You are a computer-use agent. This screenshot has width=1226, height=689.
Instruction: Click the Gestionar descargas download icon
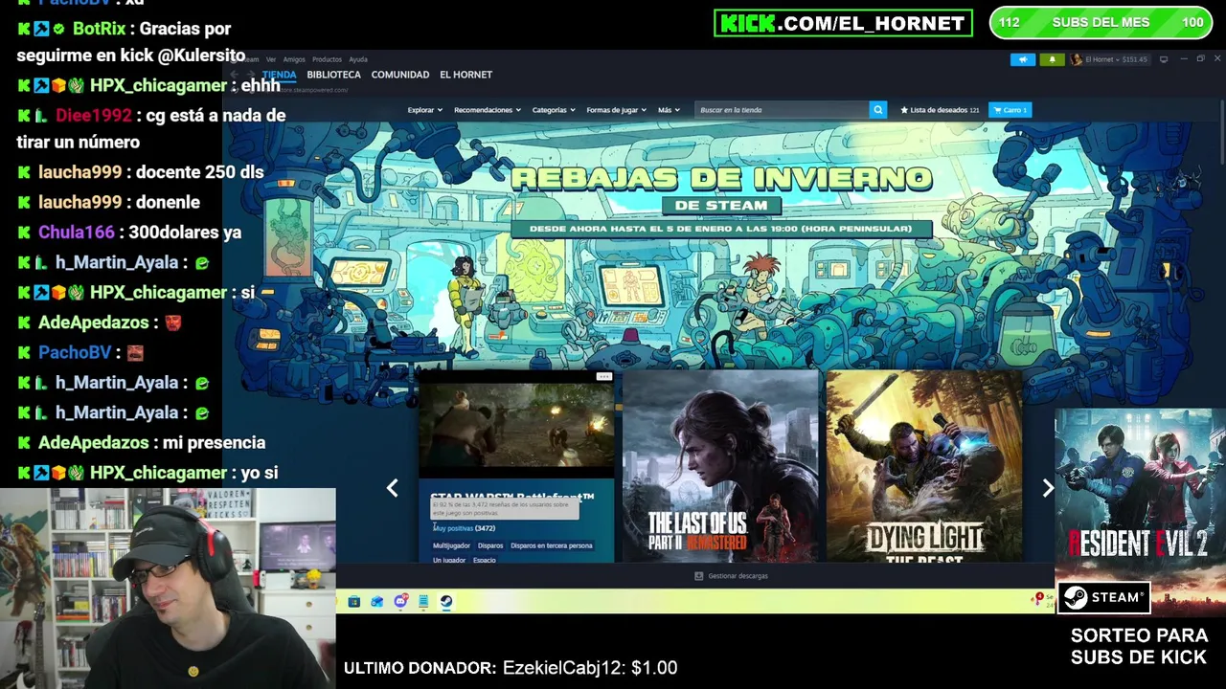[x=698, y=576]
